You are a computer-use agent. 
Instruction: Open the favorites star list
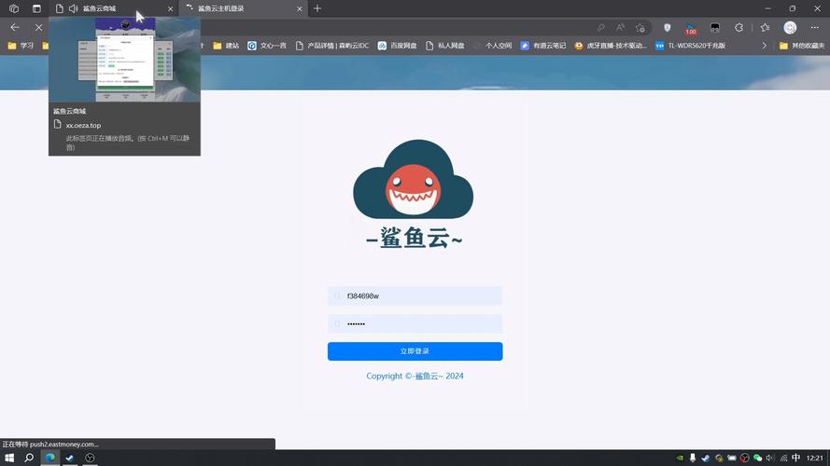(x=765, y=27)
